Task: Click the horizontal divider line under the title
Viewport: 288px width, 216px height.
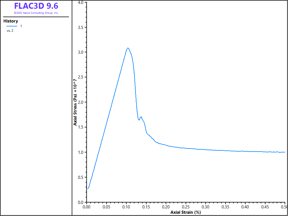Action: (36, 17)
